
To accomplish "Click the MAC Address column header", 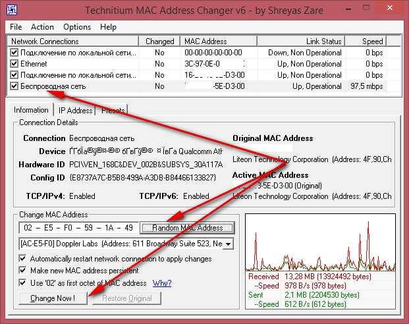I will (x=219, y=41).
